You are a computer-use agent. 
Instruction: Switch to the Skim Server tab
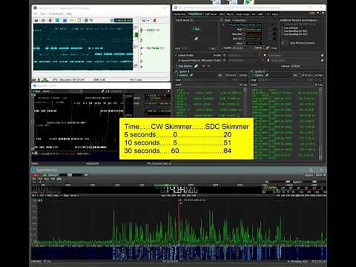pyautogui.click(x=211, y=14)
